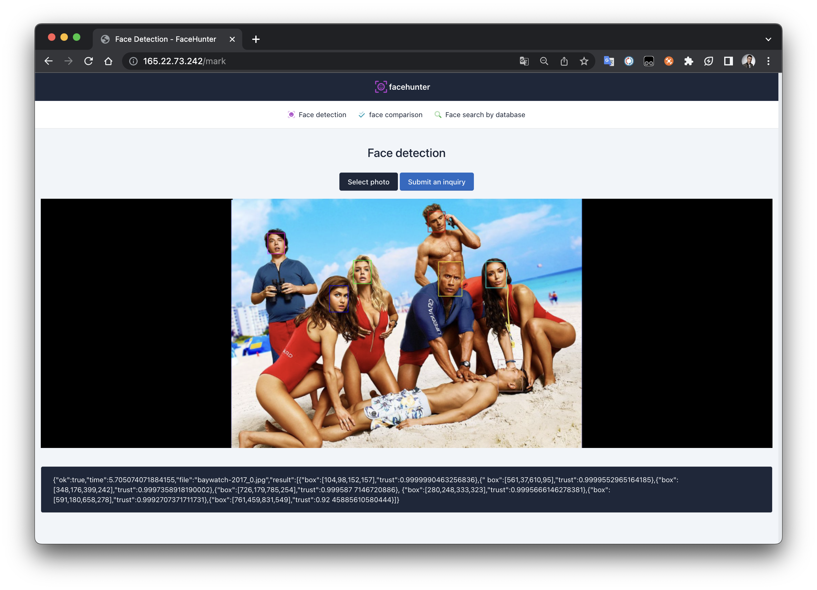Click the purple face detection icon

[x=291, y=115]
